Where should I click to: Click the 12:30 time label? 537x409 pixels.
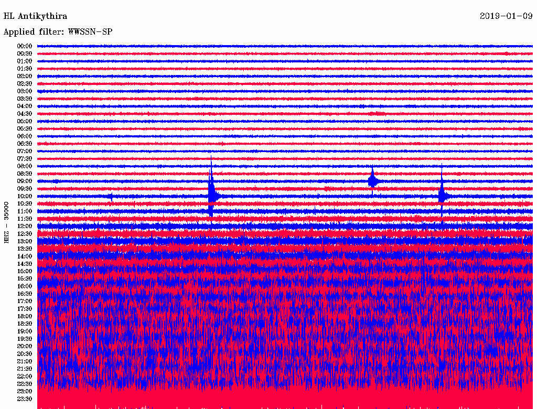click(x=25, y=234)
